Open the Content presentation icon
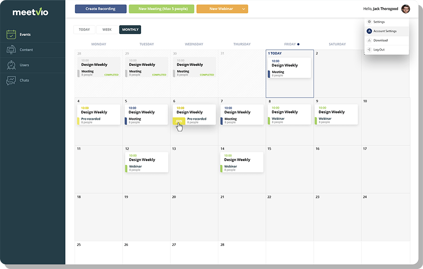Screen dimensions: 423x269 11,50
